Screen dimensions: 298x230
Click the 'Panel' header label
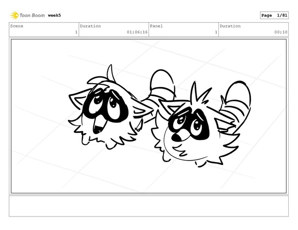[156, 26]
